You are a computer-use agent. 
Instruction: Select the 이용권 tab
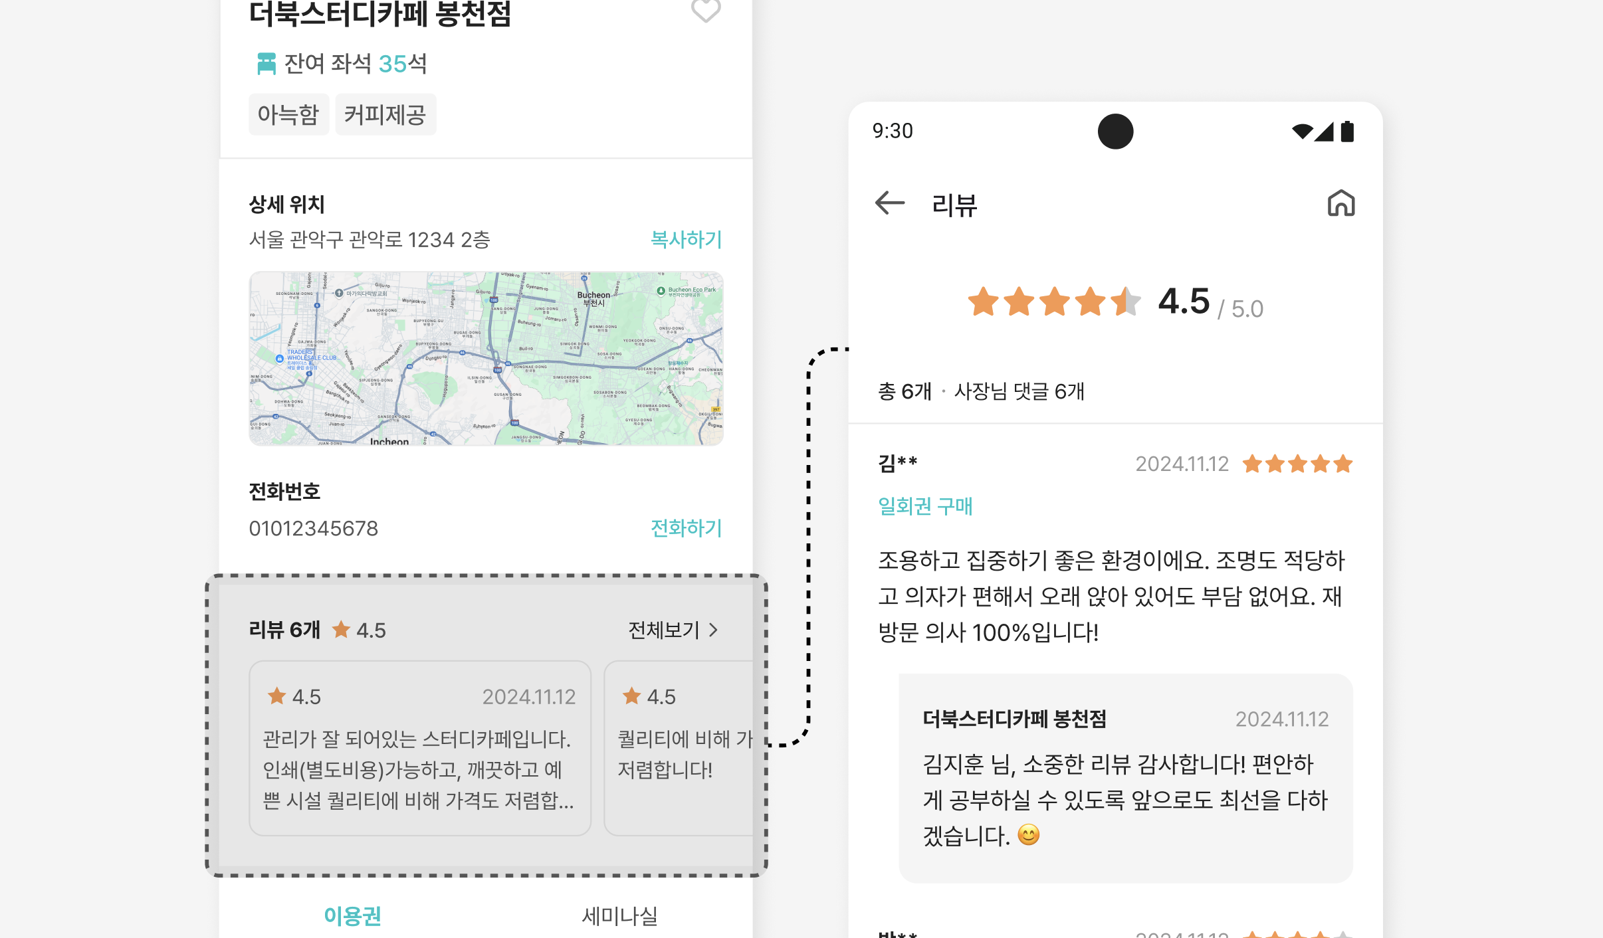(x=352, y=916)
